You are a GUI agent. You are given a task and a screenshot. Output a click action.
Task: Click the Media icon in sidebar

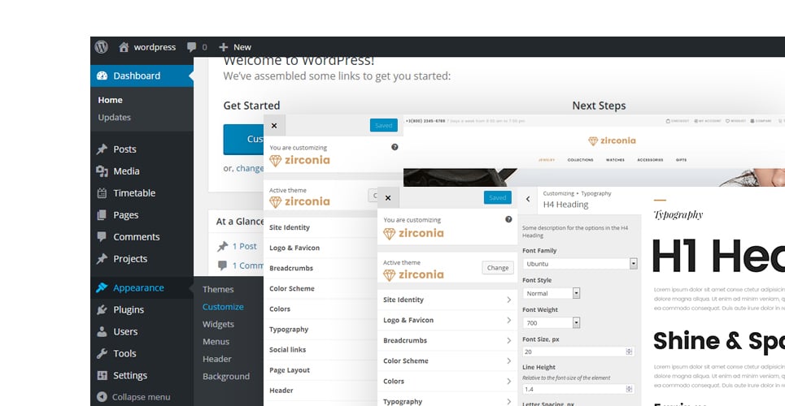pyautogui.click(x=102, y=171)
